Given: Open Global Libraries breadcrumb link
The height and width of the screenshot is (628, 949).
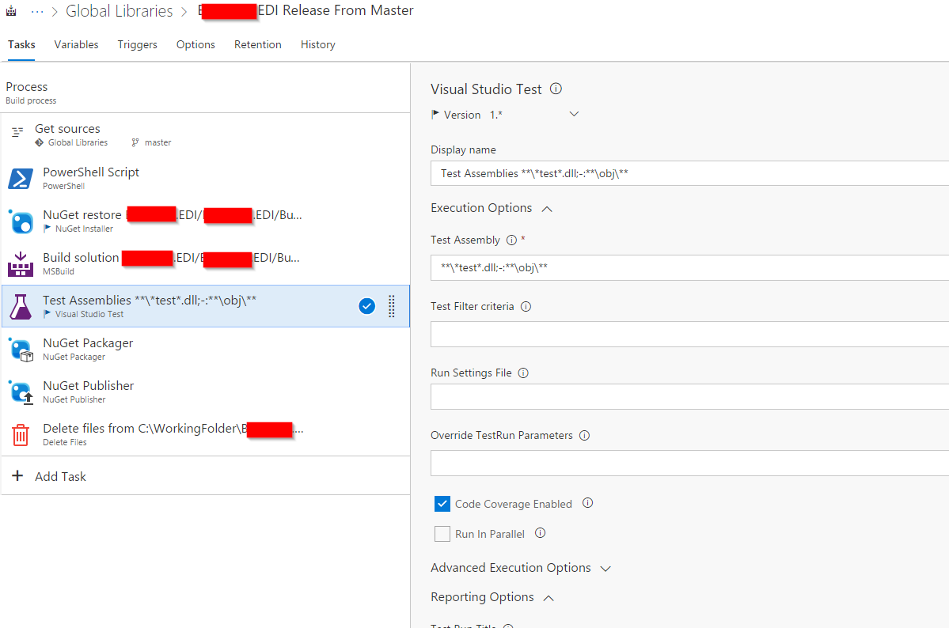Looking at the screenshot, I should [120, 11].
